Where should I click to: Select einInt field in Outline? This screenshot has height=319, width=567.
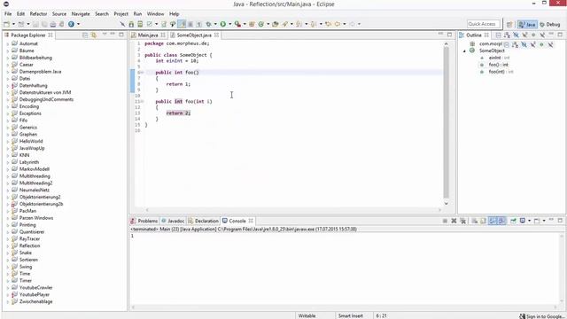494,58
